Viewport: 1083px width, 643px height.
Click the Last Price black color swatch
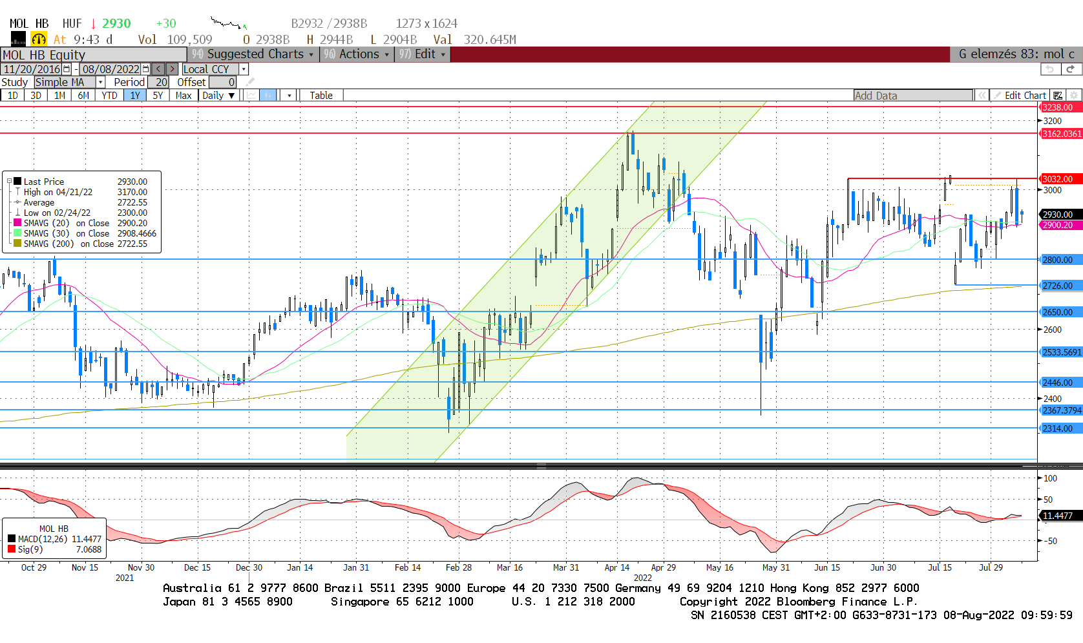(x=18, y=182)
